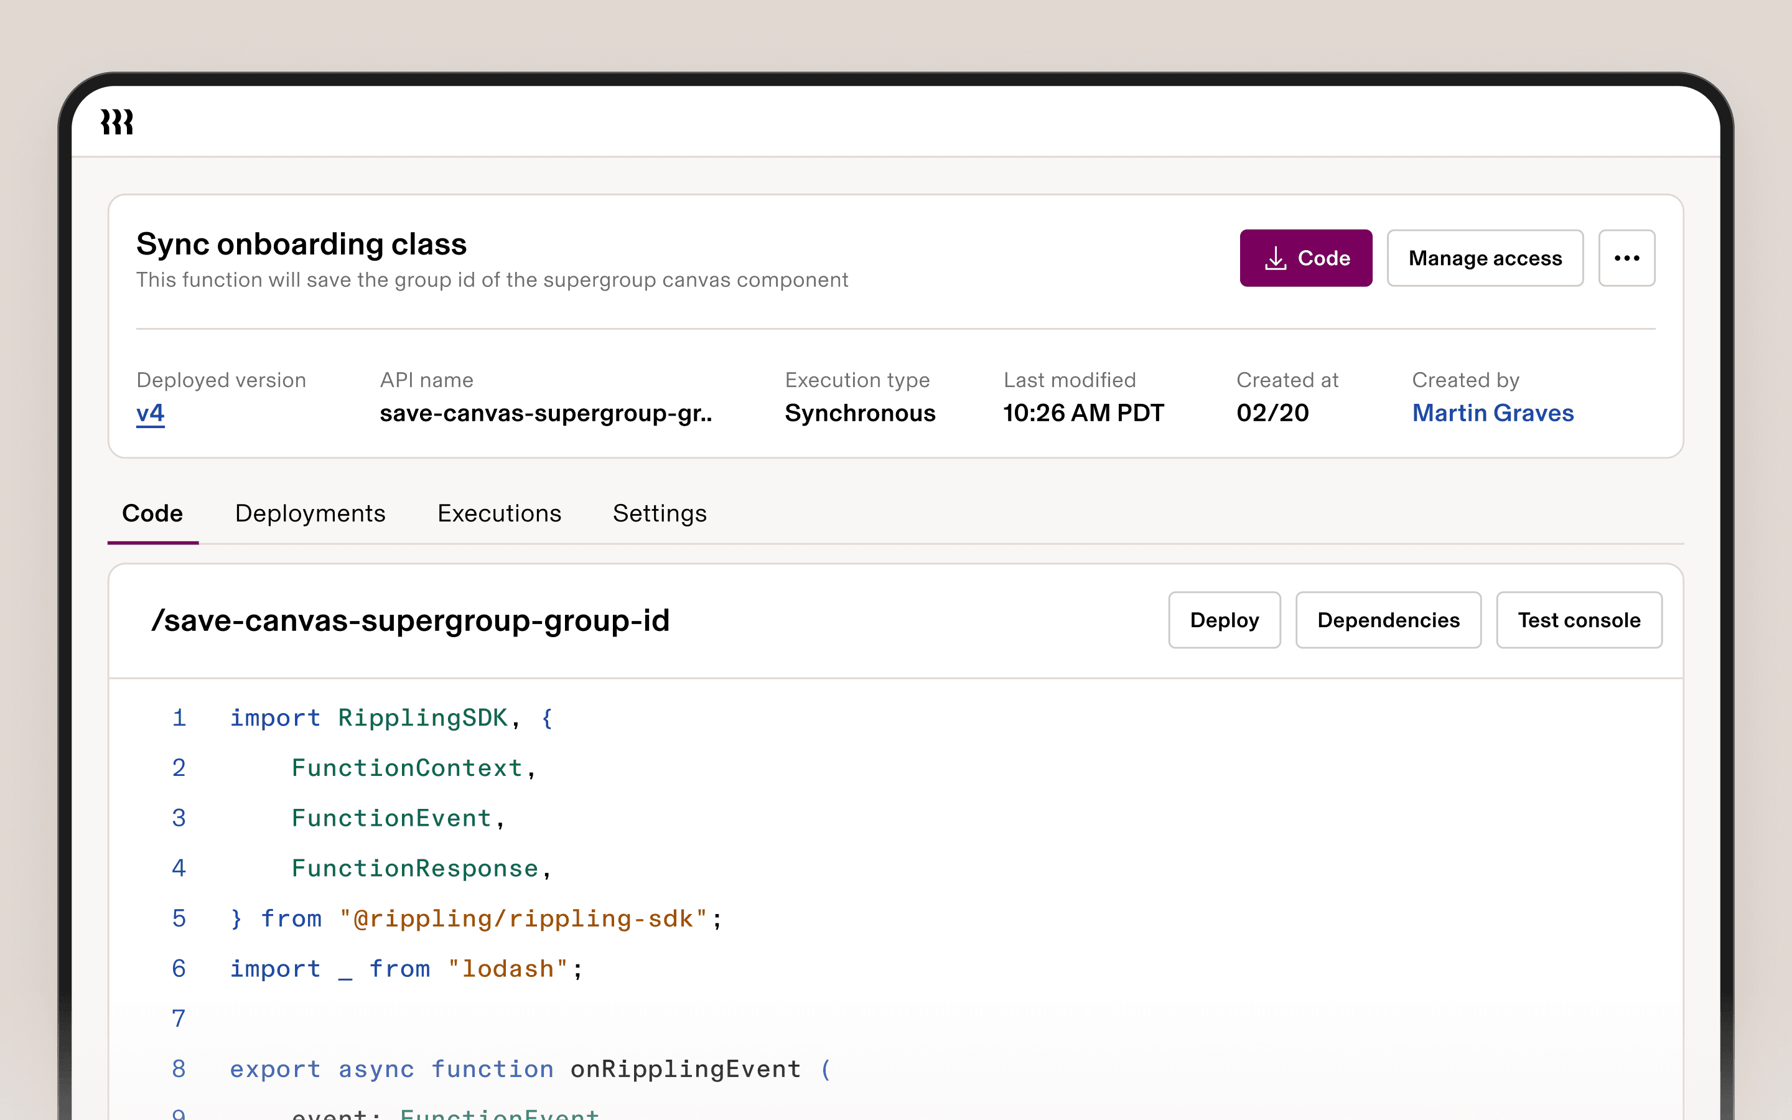
Task: Click the download icon in Code button
Action: (x=1275, y=258)
